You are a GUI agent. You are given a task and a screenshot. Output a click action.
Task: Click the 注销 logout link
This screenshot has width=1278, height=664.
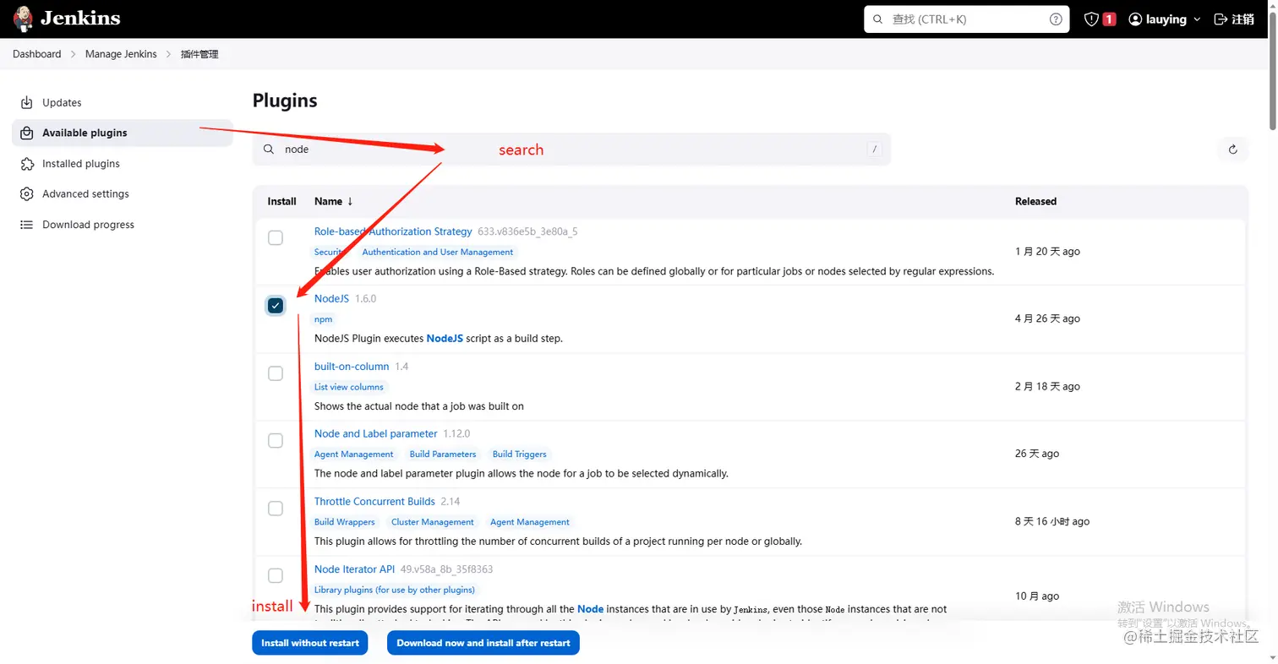(1243, 19)
